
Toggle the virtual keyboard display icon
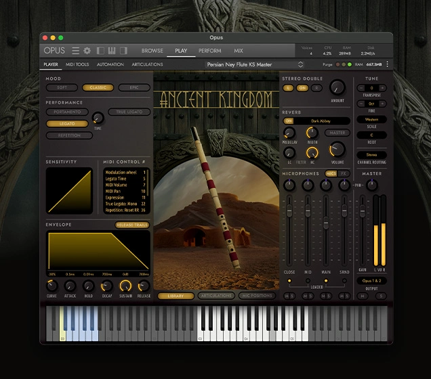(112, 51)
